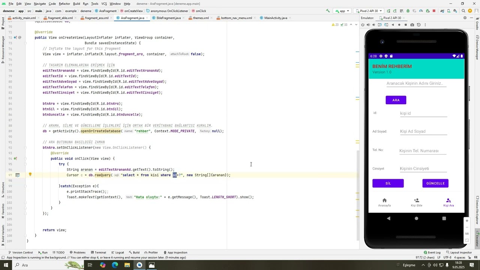This screenshot has height=270, width=480.
Task: Click emulator toolbar Home circle icon
Action: pyautogui.click(x=399, y=25)
